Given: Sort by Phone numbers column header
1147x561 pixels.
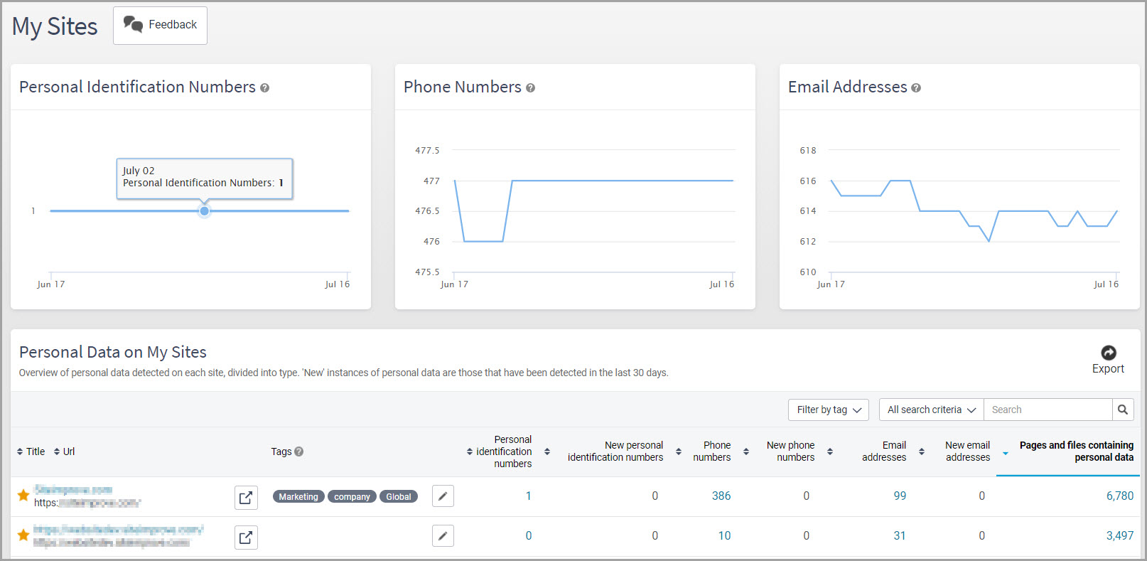Looking at the screenshot, I should tap(711, 452).
